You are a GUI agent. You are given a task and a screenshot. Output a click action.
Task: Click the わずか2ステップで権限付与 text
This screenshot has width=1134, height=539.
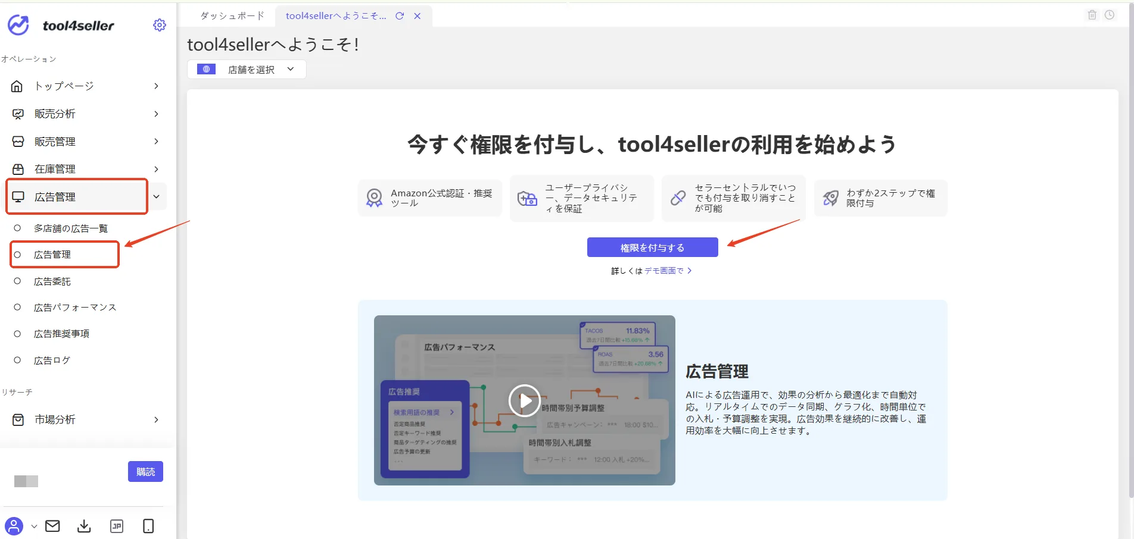891,198
